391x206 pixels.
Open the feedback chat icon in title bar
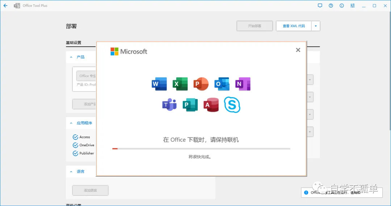[x=320, y=5]
